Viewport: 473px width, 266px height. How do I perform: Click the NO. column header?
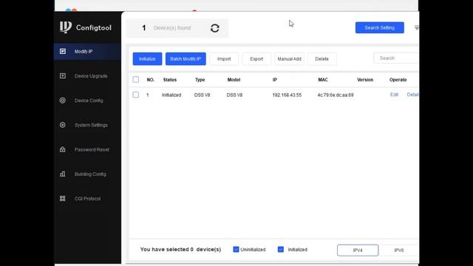coord(151,80)
